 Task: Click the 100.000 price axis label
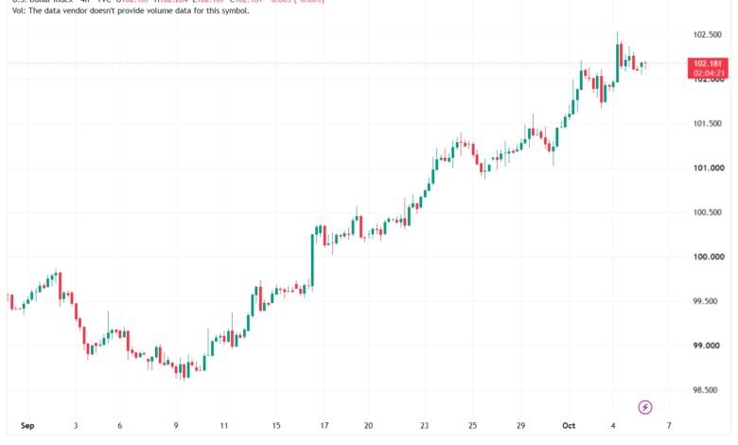coord(709,258)
